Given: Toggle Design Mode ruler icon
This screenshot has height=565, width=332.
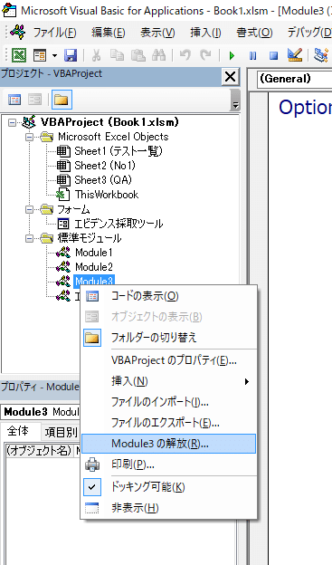Looking at the screenshot, I should pos(295,55).
